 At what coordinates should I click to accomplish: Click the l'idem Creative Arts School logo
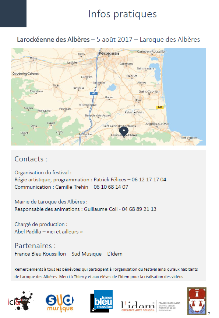pos(150,306)
